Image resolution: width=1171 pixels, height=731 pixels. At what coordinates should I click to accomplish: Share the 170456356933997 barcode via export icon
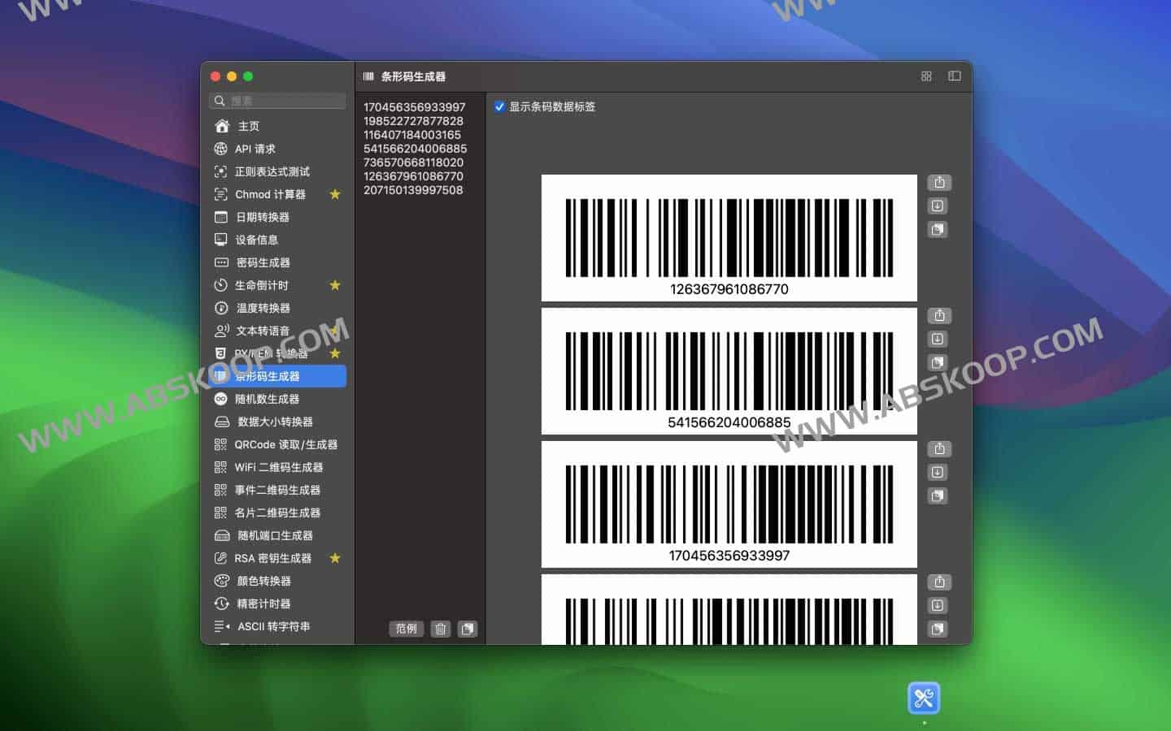(x=938, y=448)
